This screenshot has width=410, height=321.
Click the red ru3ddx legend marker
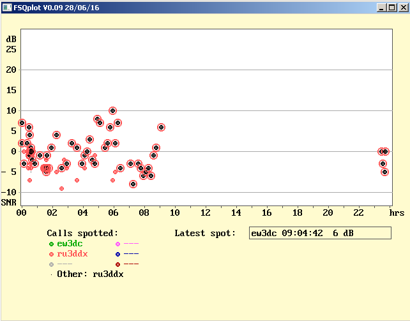[x=51, y=254]
